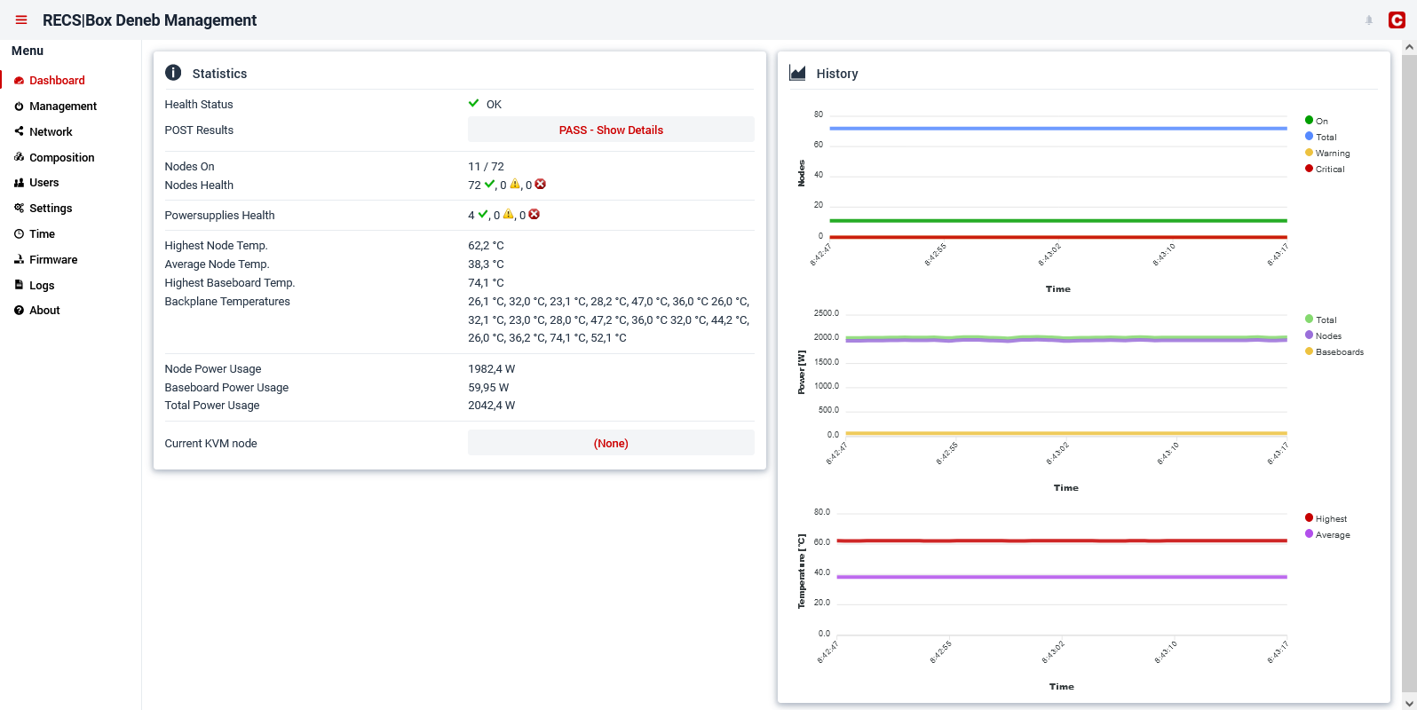Image resolution: width=1417 pixels, height=710 pixels.
Task: Click Powersupplies Health red error icon
Action: click(534, 215)
